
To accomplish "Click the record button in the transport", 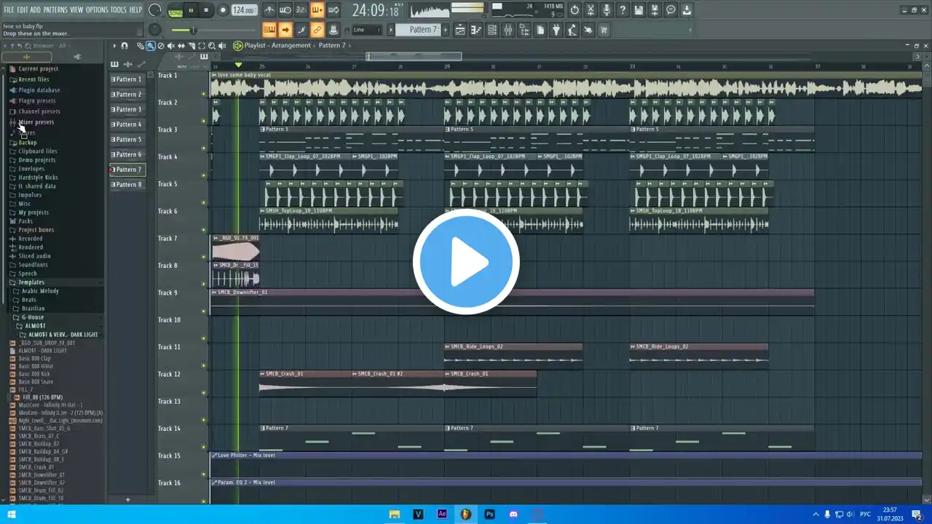I will [223, 10].
